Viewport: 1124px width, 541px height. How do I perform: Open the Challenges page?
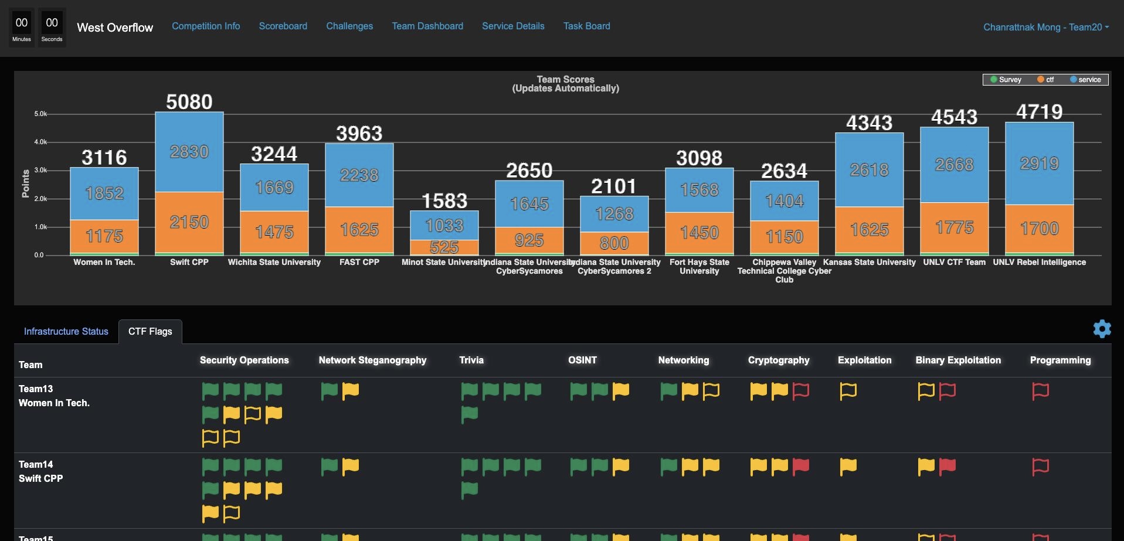(x=349, y=26)
